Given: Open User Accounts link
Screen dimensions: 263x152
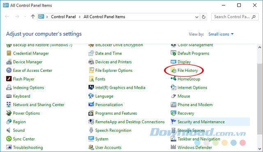Looking at the screenshot, I should tap(108, 147).
